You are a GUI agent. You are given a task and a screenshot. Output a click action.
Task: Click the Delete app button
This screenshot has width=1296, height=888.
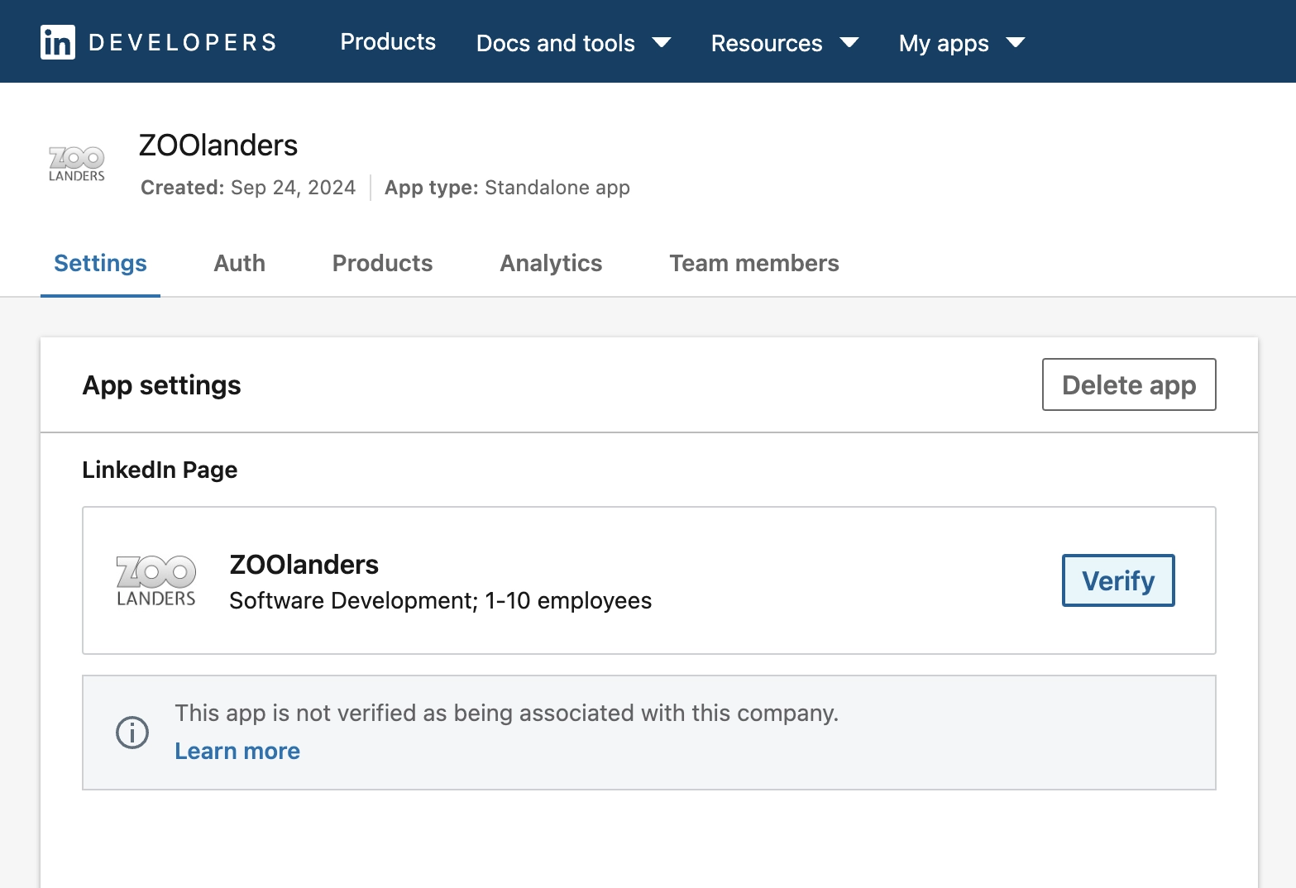click(x=1129, y=384)
